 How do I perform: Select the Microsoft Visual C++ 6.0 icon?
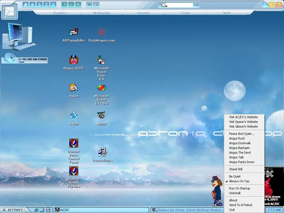[102, 95]
